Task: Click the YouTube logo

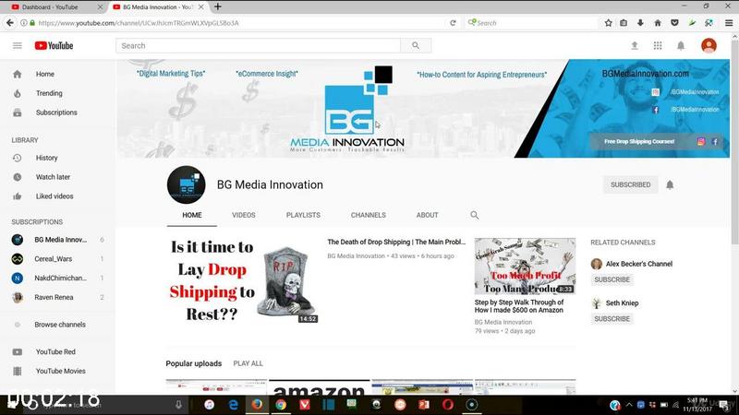Action: pyautogui.click(x=54, y=45)
